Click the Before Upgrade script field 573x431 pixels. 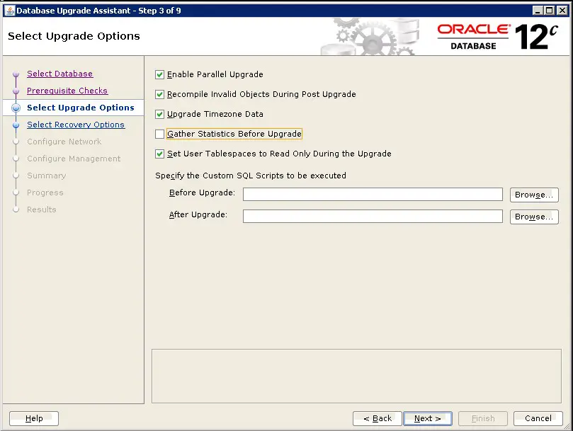click(373, 195)
